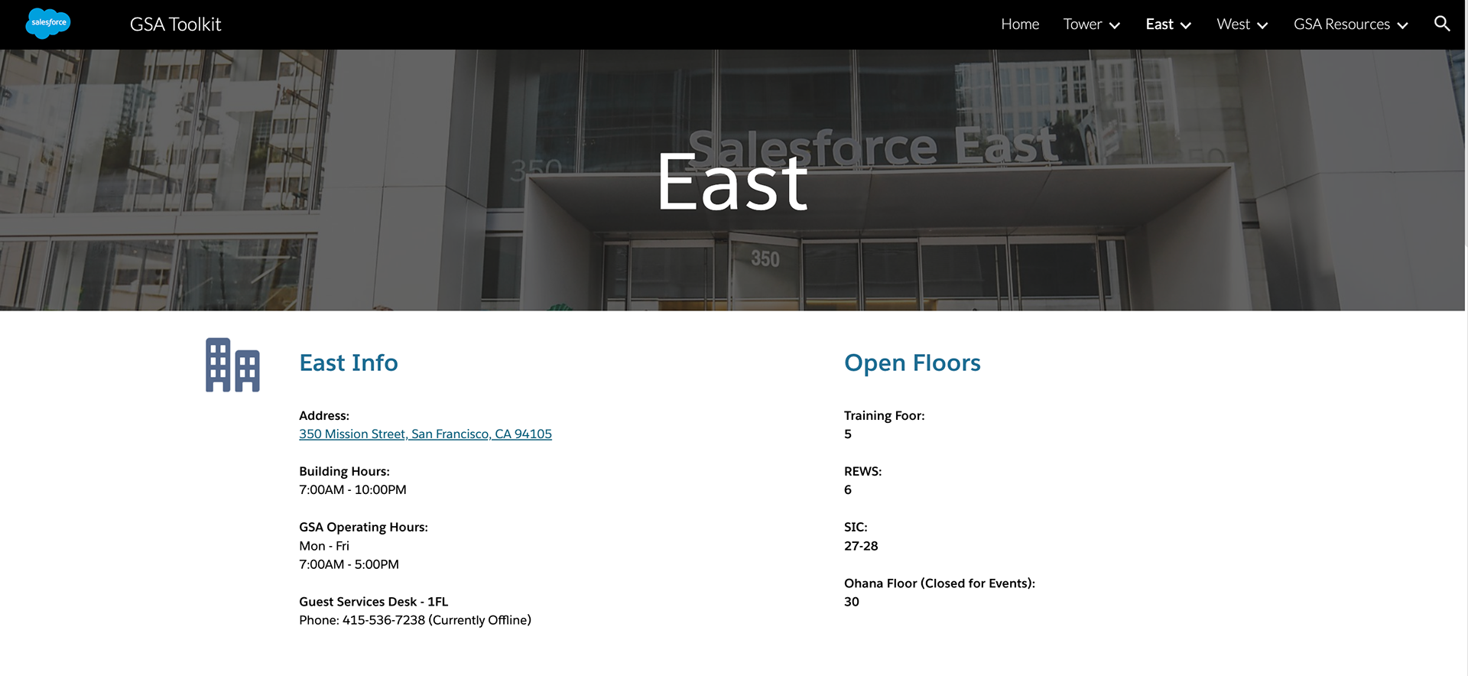
Task: Open the Tower menu item
Action: 1082,24
